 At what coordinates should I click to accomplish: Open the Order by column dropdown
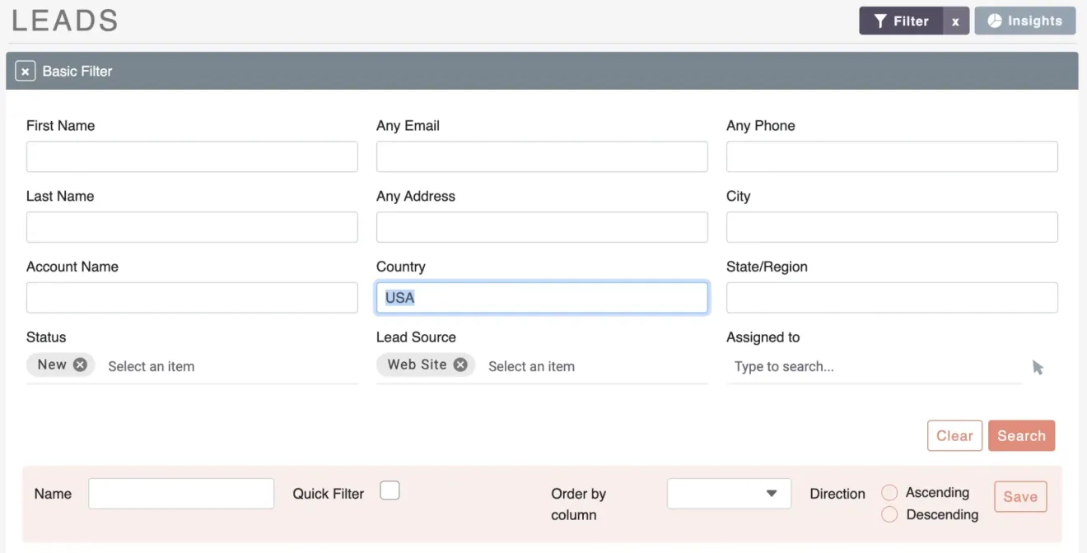(728, 493)
